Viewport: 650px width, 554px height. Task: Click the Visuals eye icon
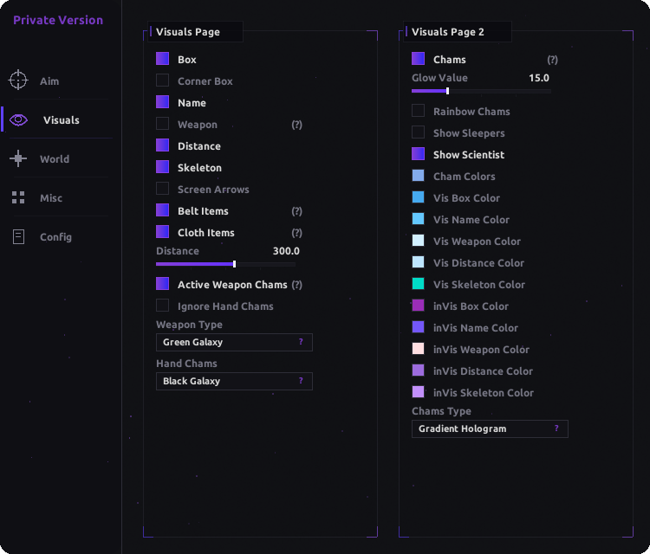pos(19,120)
